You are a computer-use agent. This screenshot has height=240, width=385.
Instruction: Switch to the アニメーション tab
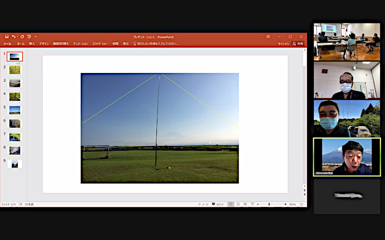(x=80, y=44)
